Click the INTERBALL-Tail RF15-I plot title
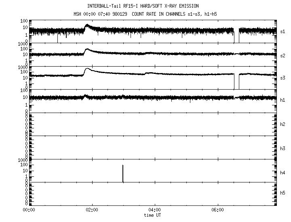 point(143,6)
